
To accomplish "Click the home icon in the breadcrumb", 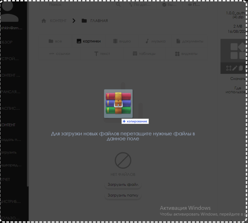I will coord(44,21).
